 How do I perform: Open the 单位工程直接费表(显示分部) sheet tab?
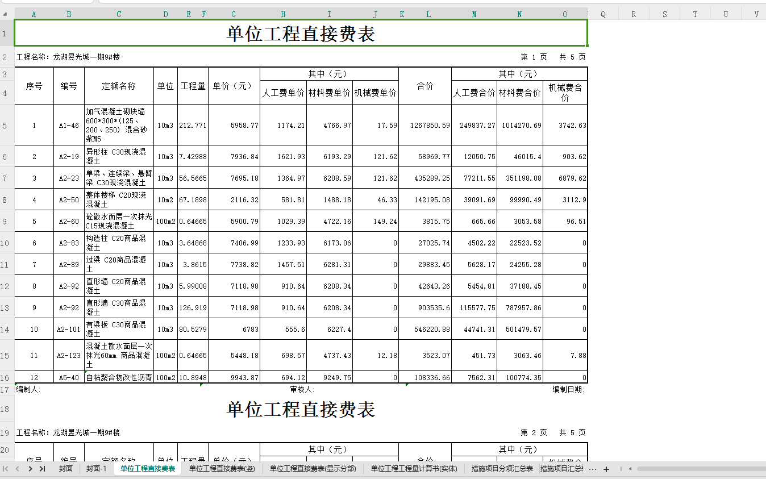(313, 469)
